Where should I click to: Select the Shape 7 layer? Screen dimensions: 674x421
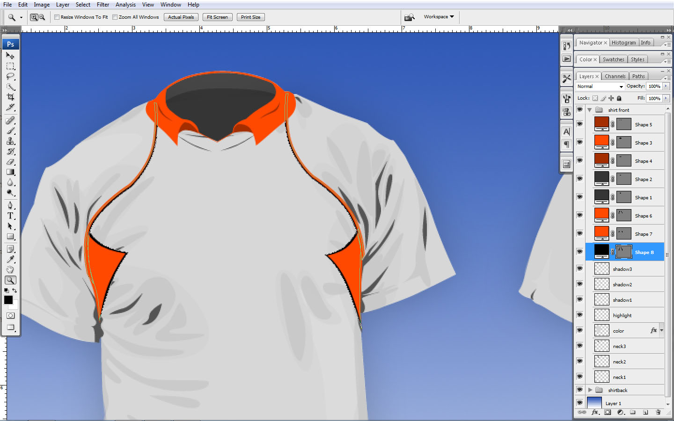click(x=644, y=233)
